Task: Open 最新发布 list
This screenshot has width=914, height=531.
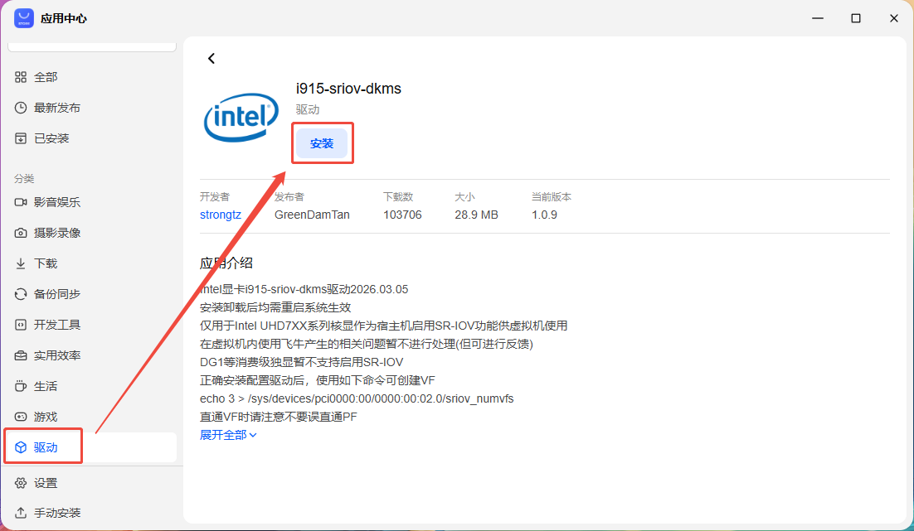Action: tap(92, 108)
